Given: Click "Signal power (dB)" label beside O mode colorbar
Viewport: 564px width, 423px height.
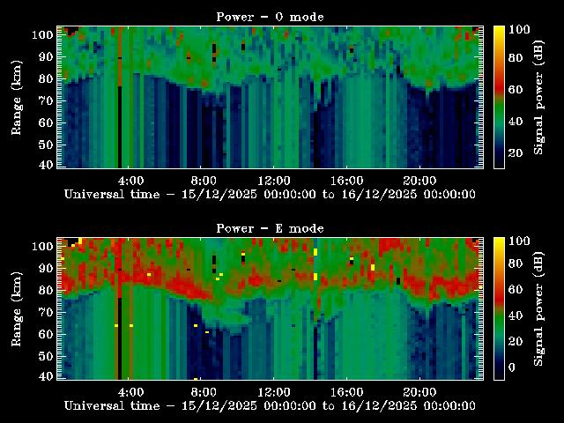Looking at the screenshot, I should click(x=540, y=97).
